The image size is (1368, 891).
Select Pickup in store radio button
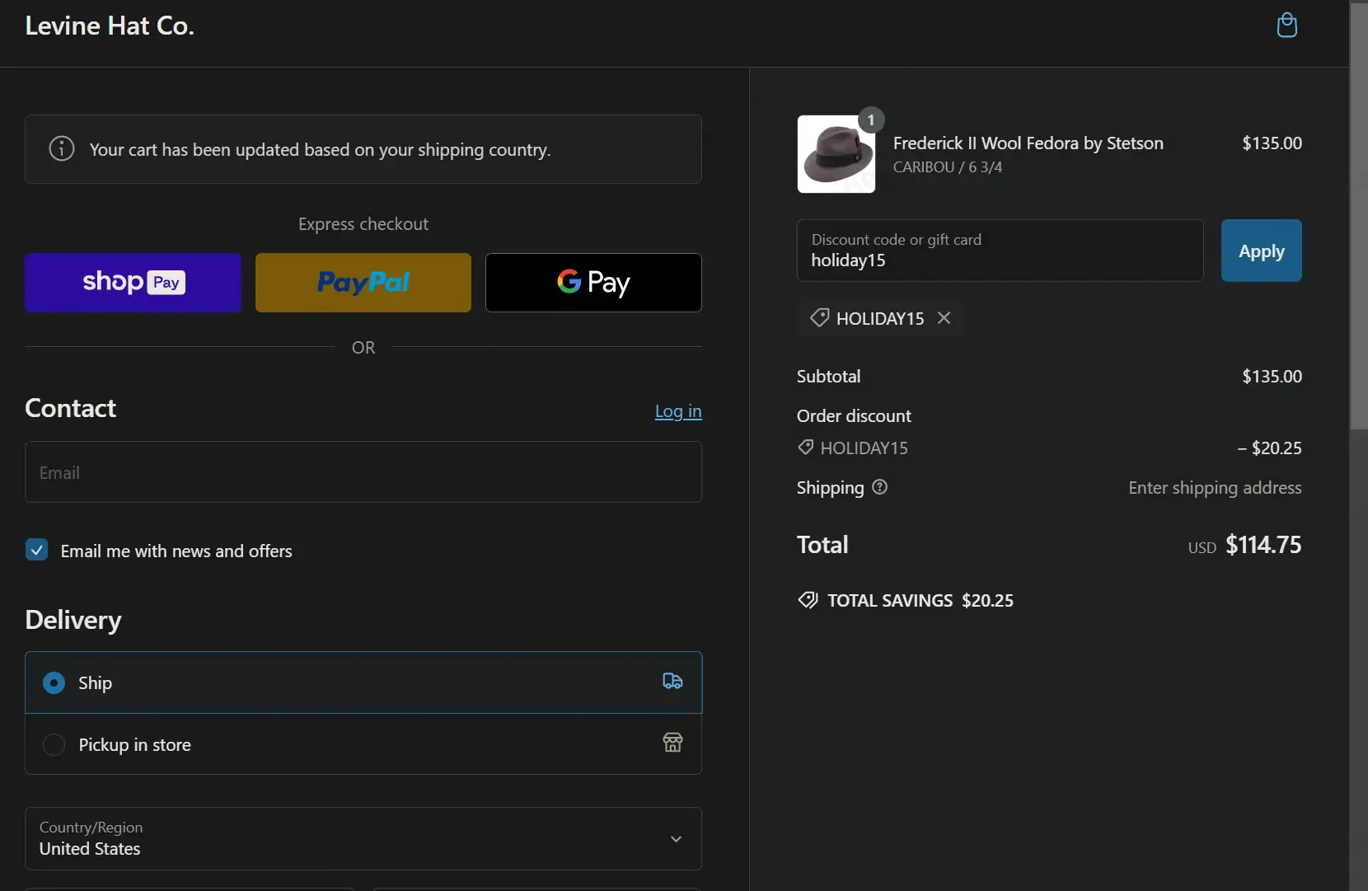[x=54, y=744]
